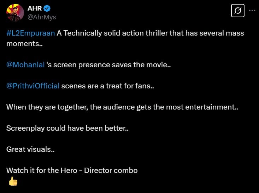259x193 pixels.
Task: Visit the @Mohanlal mention
Action: 25,65
